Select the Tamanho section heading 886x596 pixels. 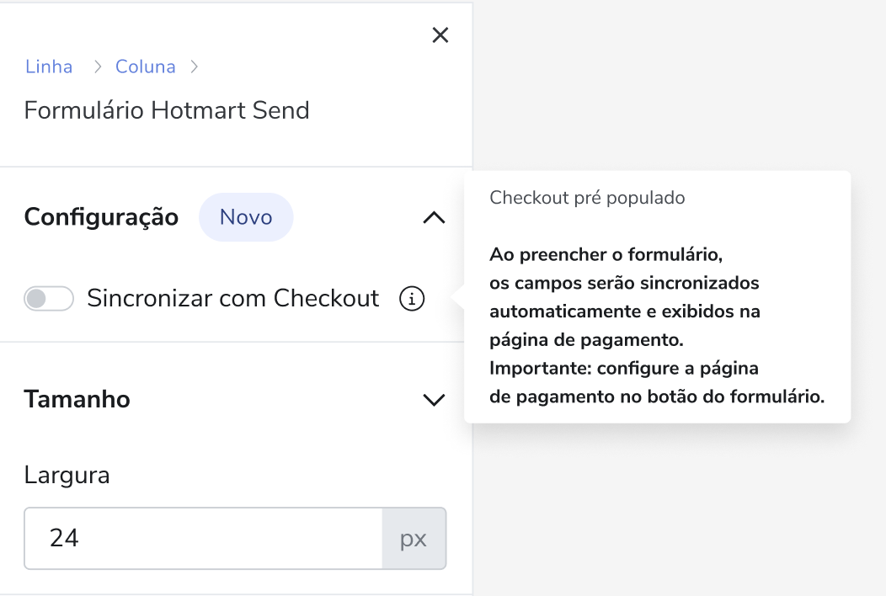(77, 399)
